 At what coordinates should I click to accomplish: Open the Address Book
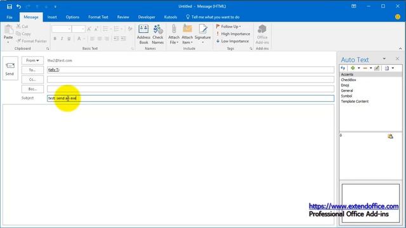pos(143,34)
